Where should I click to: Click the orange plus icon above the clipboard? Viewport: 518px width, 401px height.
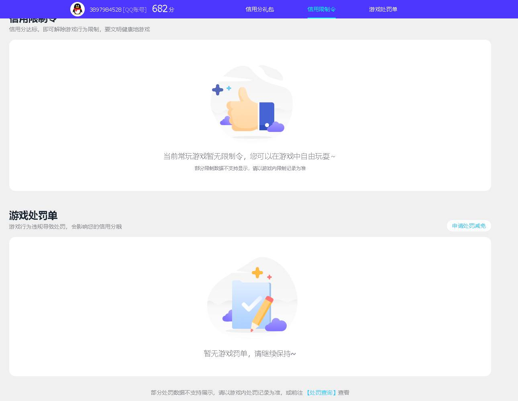[x=257, y=273]
